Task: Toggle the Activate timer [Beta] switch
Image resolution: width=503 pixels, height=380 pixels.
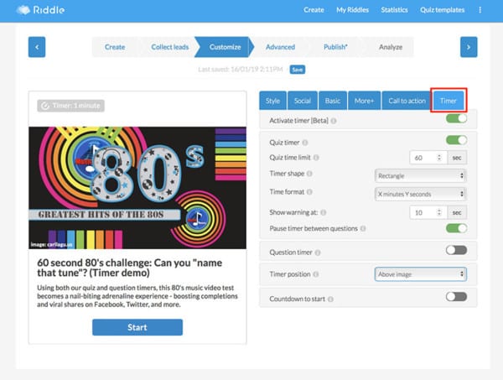Action: click(457, 118)
